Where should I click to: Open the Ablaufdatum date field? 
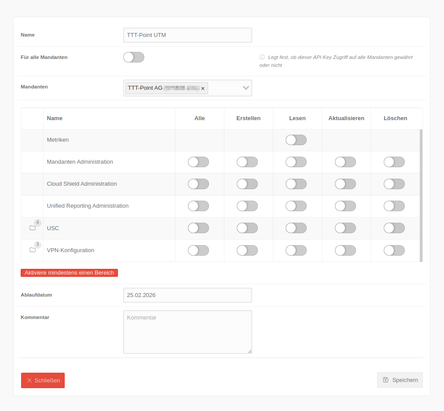tap(187, 295)
